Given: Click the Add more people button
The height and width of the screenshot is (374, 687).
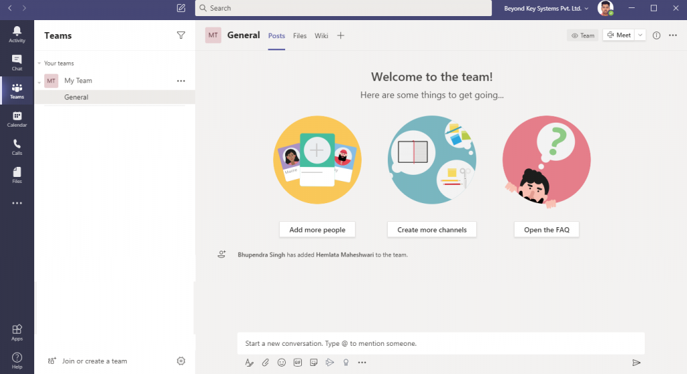Looking at the screenshot, I should point(317,230).
